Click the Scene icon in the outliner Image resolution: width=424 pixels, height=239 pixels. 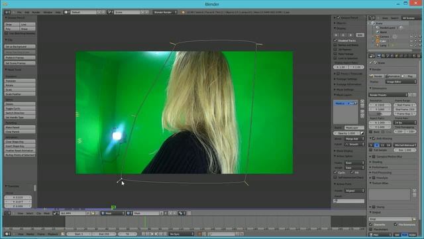[373, 23]
